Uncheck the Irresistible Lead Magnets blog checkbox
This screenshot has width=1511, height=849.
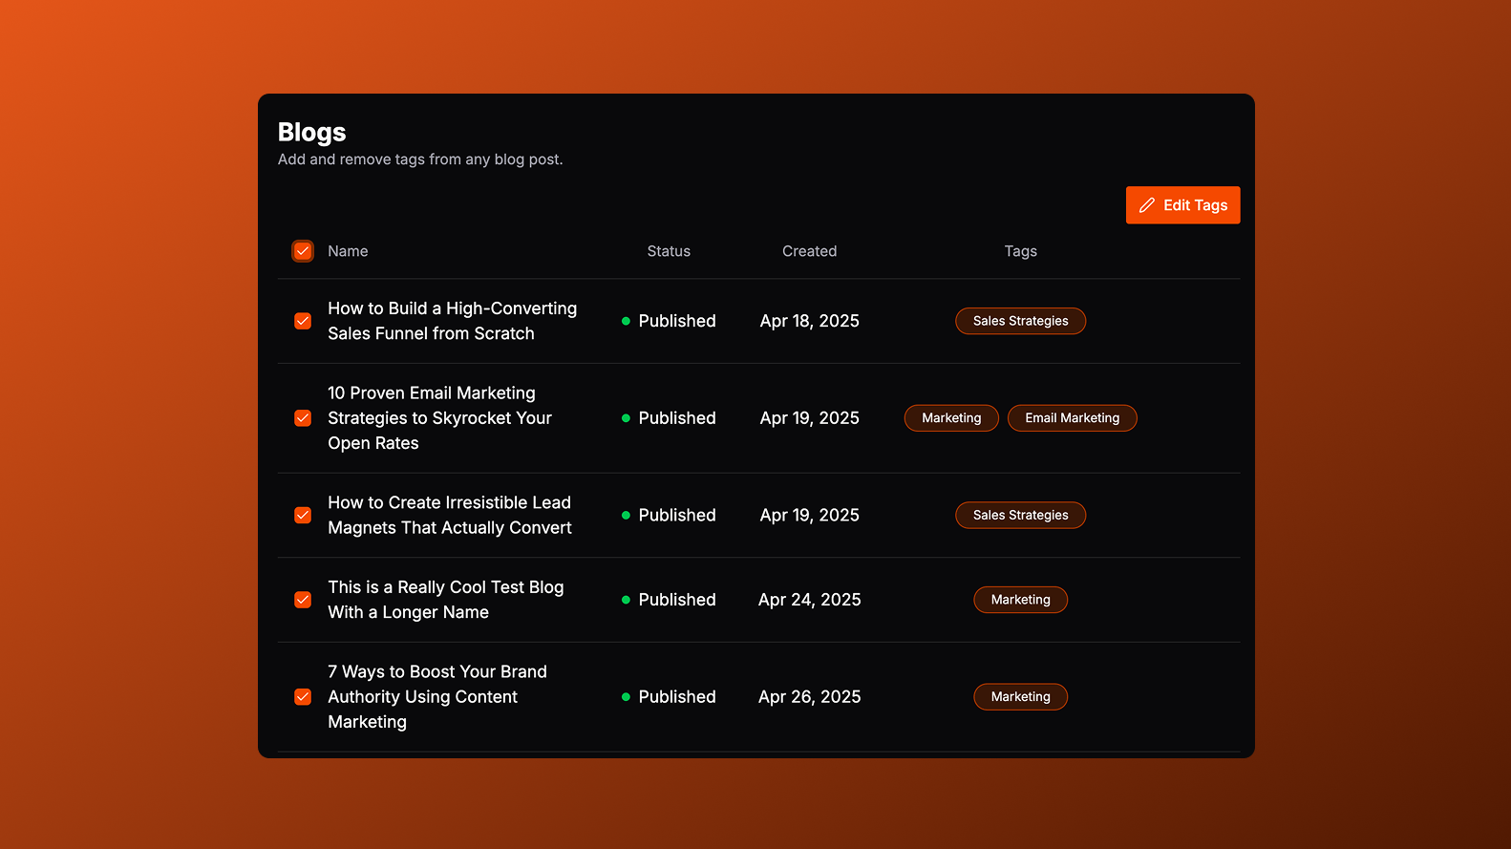[303, 516]
